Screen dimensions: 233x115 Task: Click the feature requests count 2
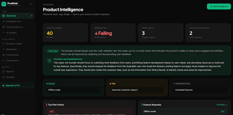click(191, 33)
